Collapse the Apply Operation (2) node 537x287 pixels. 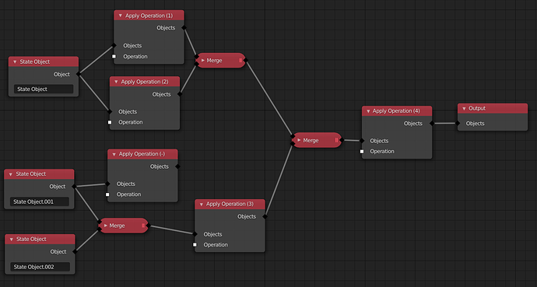coord(116,82)
